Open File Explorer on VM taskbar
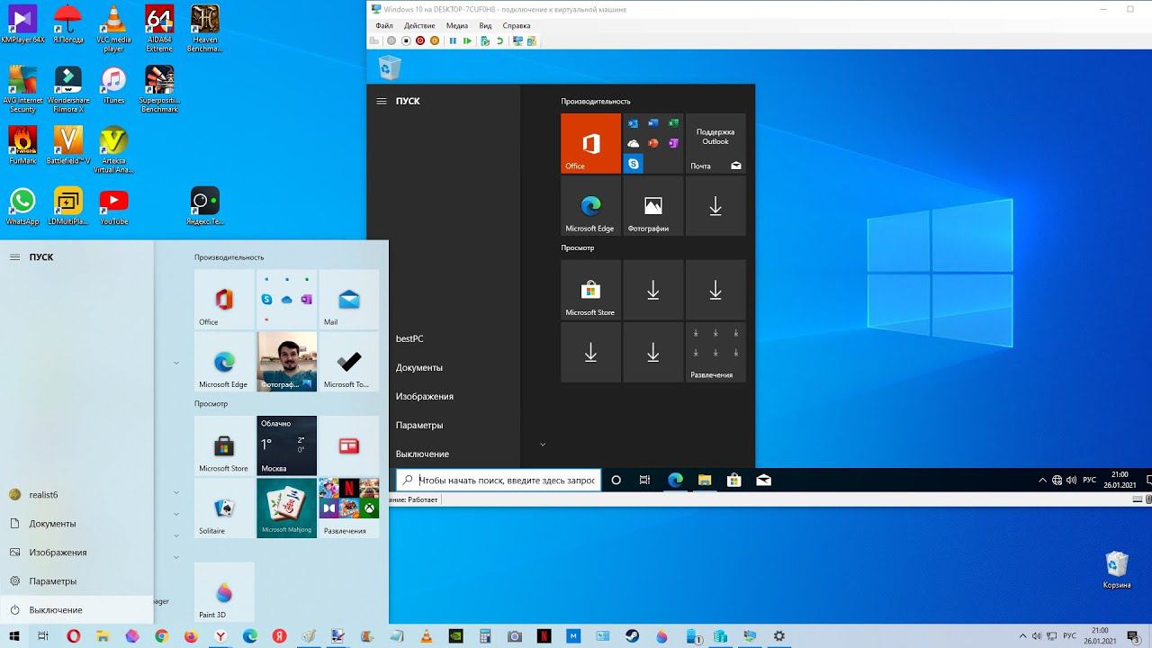Viewport: 1152px width, 648px height. (x=705, y=481)
